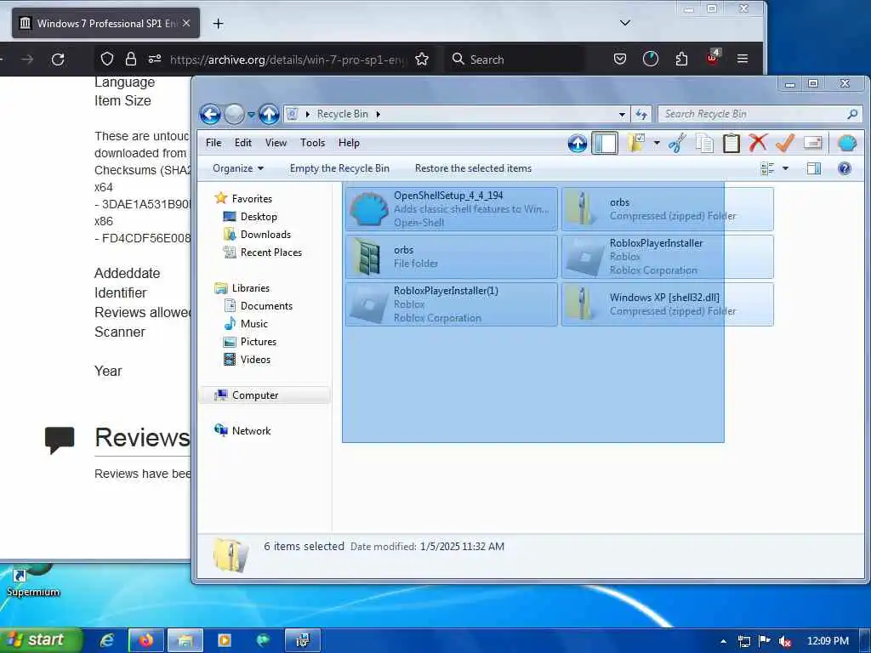Image resolution: width=871 pixels, height=653 pixels.
Task: Select Pictures library
Action: [x=258, y=342]
